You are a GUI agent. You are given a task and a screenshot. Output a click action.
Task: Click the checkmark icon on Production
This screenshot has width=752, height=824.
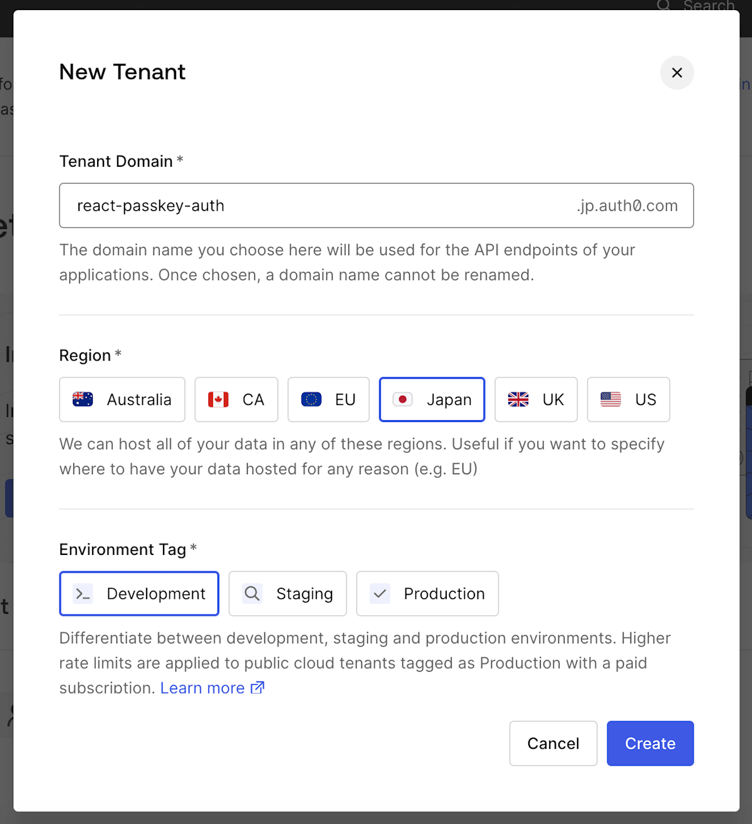click(380, 594)
